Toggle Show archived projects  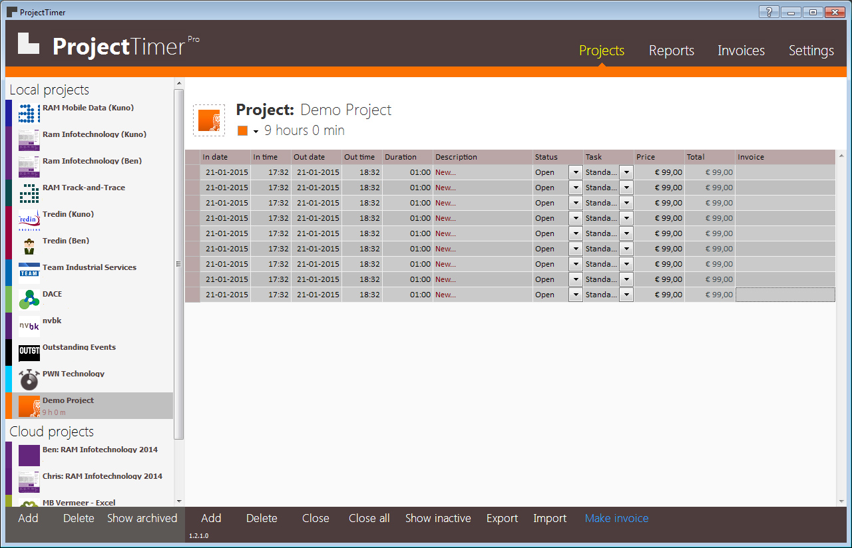coord(142,518)
